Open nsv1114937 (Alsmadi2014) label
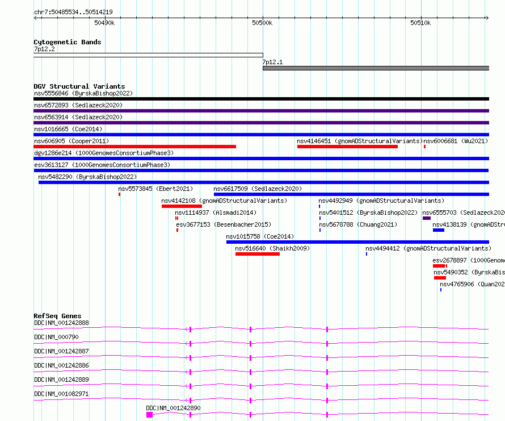This screenshot has height=421, width=505. click(216, 212)
